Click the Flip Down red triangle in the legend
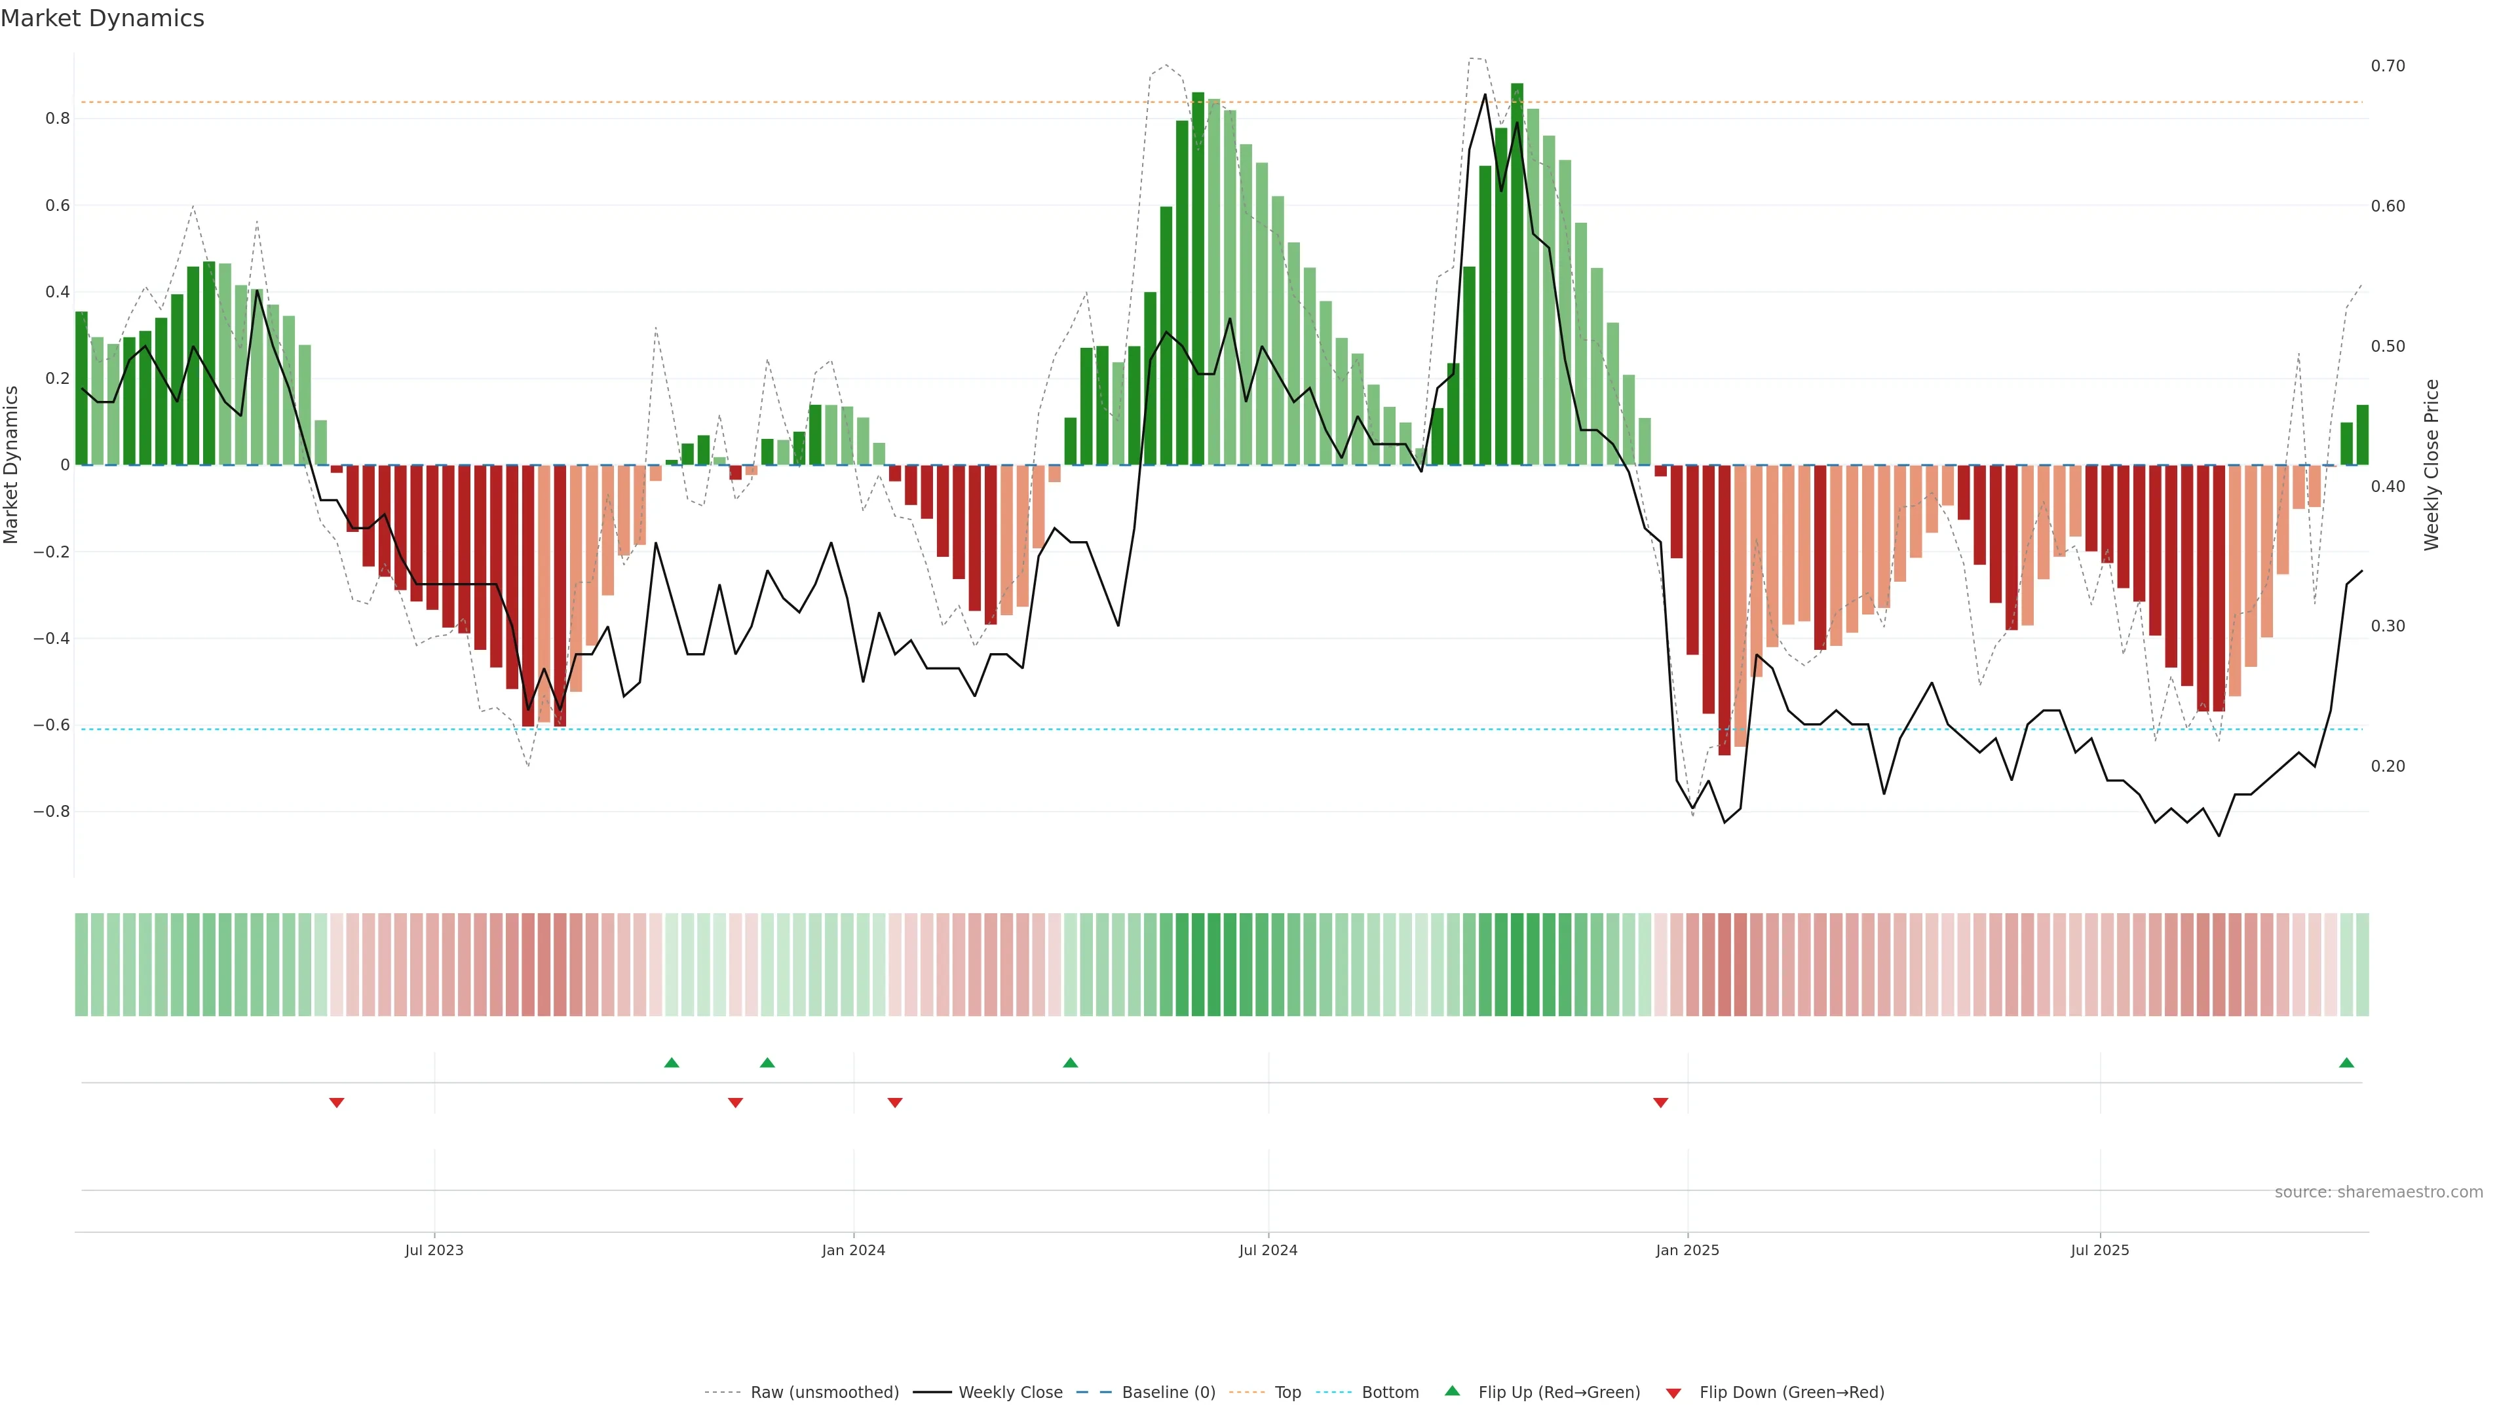2516x1415 pixels. [x=1673, y=1393]
